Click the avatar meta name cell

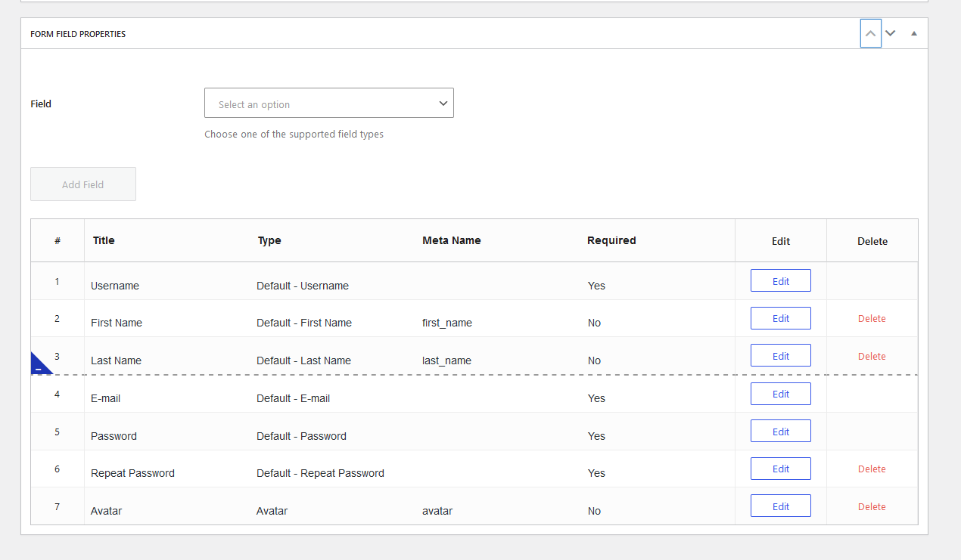(x=437, y=511)
